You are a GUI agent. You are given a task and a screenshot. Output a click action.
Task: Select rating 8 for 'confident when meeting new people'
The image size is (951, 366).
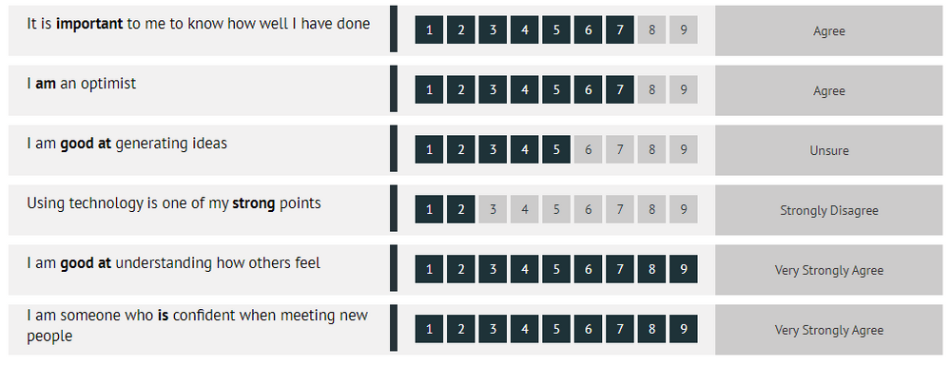click(651, 328)
